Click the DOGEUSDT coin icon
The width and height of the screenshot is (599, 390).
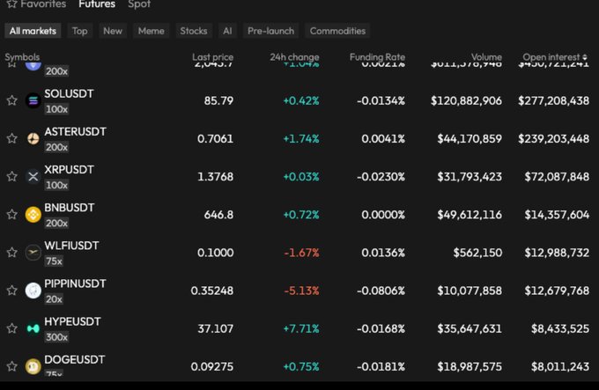(33, 366)
